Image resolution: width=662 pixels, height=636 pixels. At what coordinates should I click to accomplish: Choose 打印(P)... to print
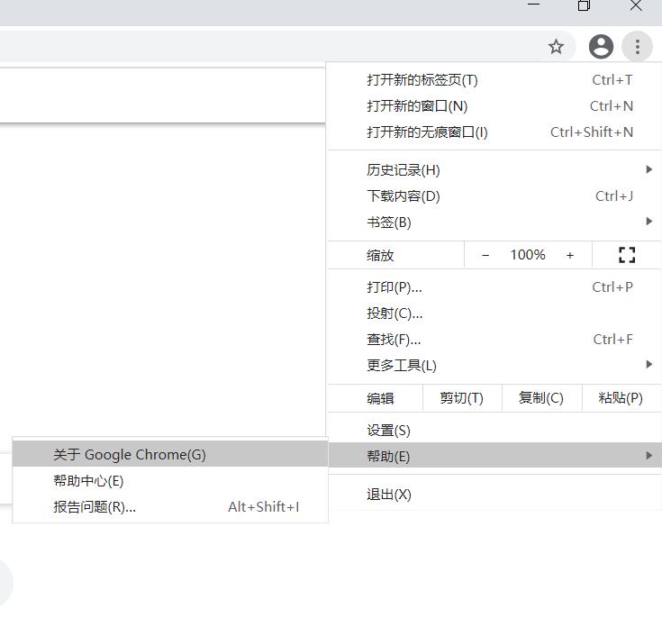(494, 287)
